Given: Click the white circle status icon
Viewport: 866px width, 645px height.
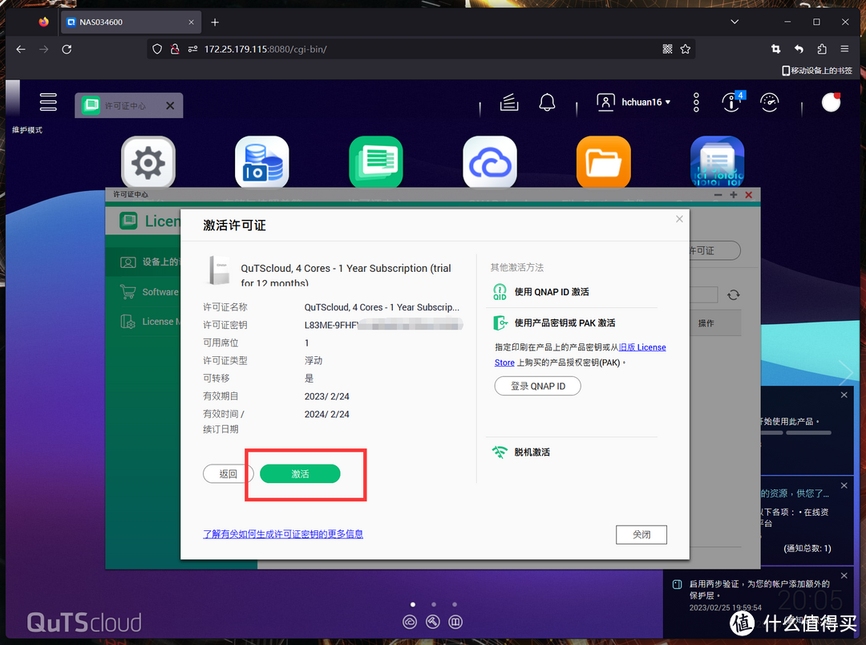Looking at the screenshot, I should [x=831, y=102].
